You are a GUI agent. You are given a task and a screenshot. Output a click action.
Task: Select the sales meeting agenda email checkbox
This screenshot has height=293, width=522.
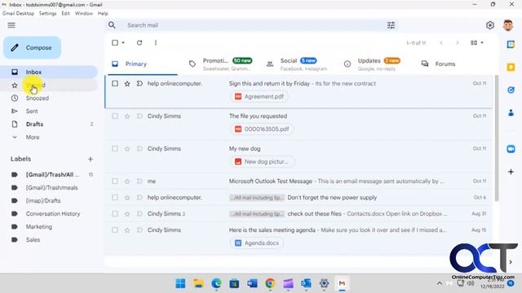coord(115,230)
